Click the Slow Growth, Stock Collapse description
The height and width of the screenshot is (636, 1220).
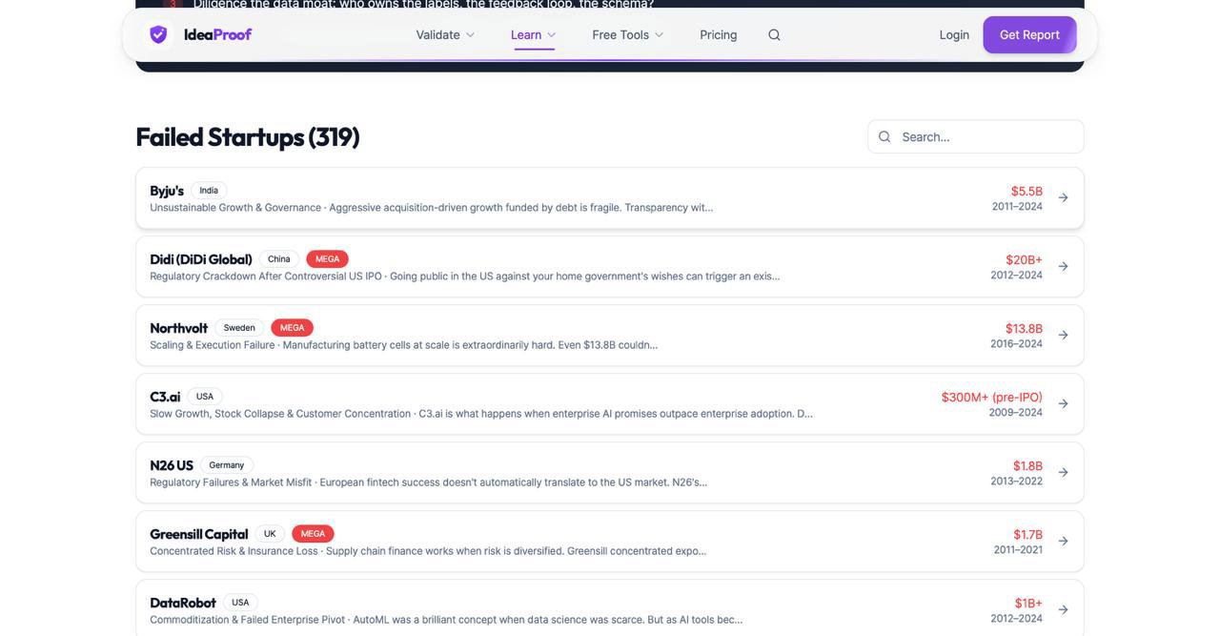[481, 414]
